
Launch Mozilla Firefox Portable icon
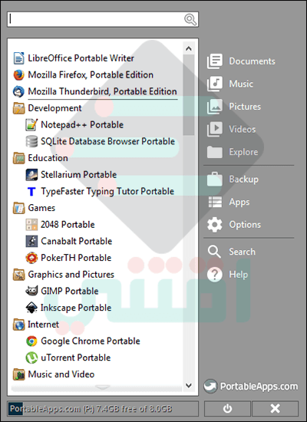click(19, 75)
